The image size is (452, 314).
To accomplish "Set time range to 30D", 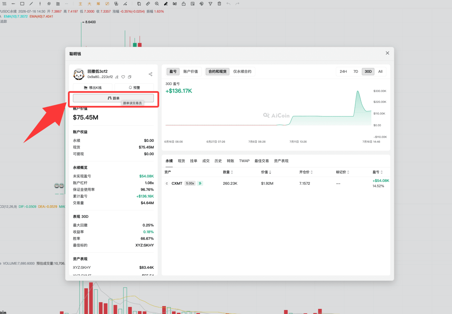I will pyautogui.click(x=368, y=72).
